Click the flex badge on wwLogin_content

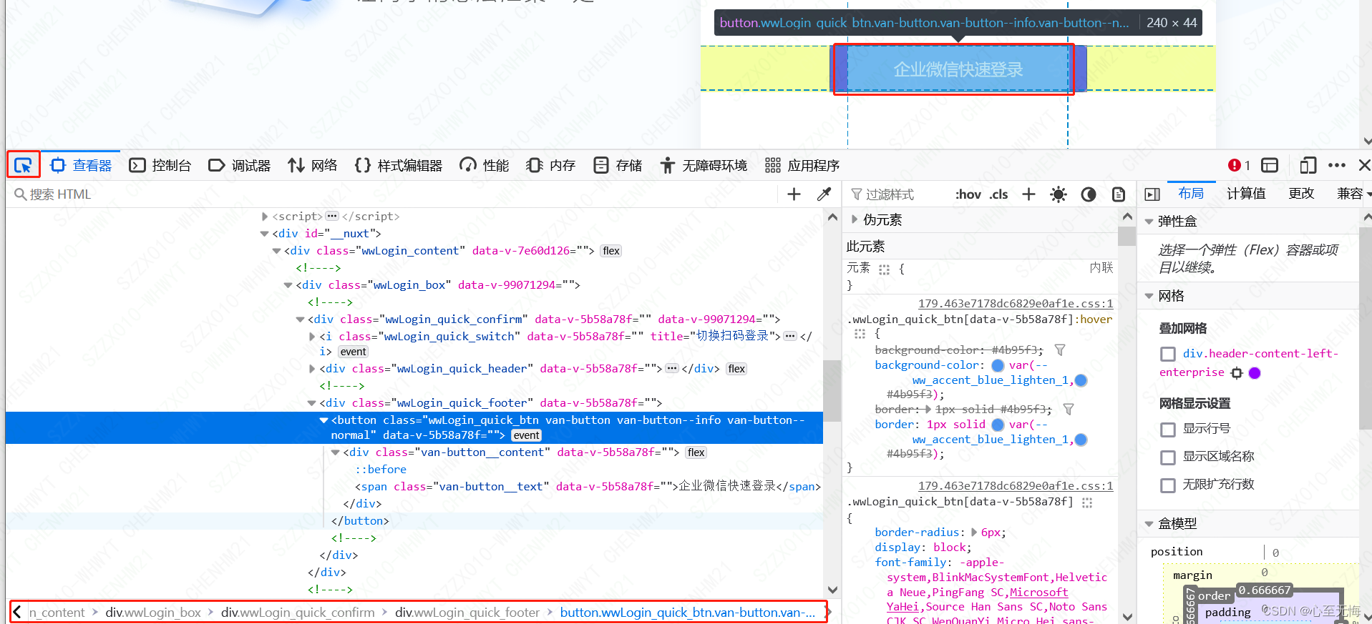click(611, 251)
